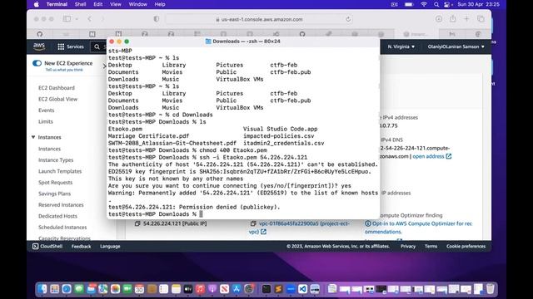Image resolution: width=533 pixels, height=299 pixels.
Task: Open Events in EC2 sidebar
Action: click(47, 110)
